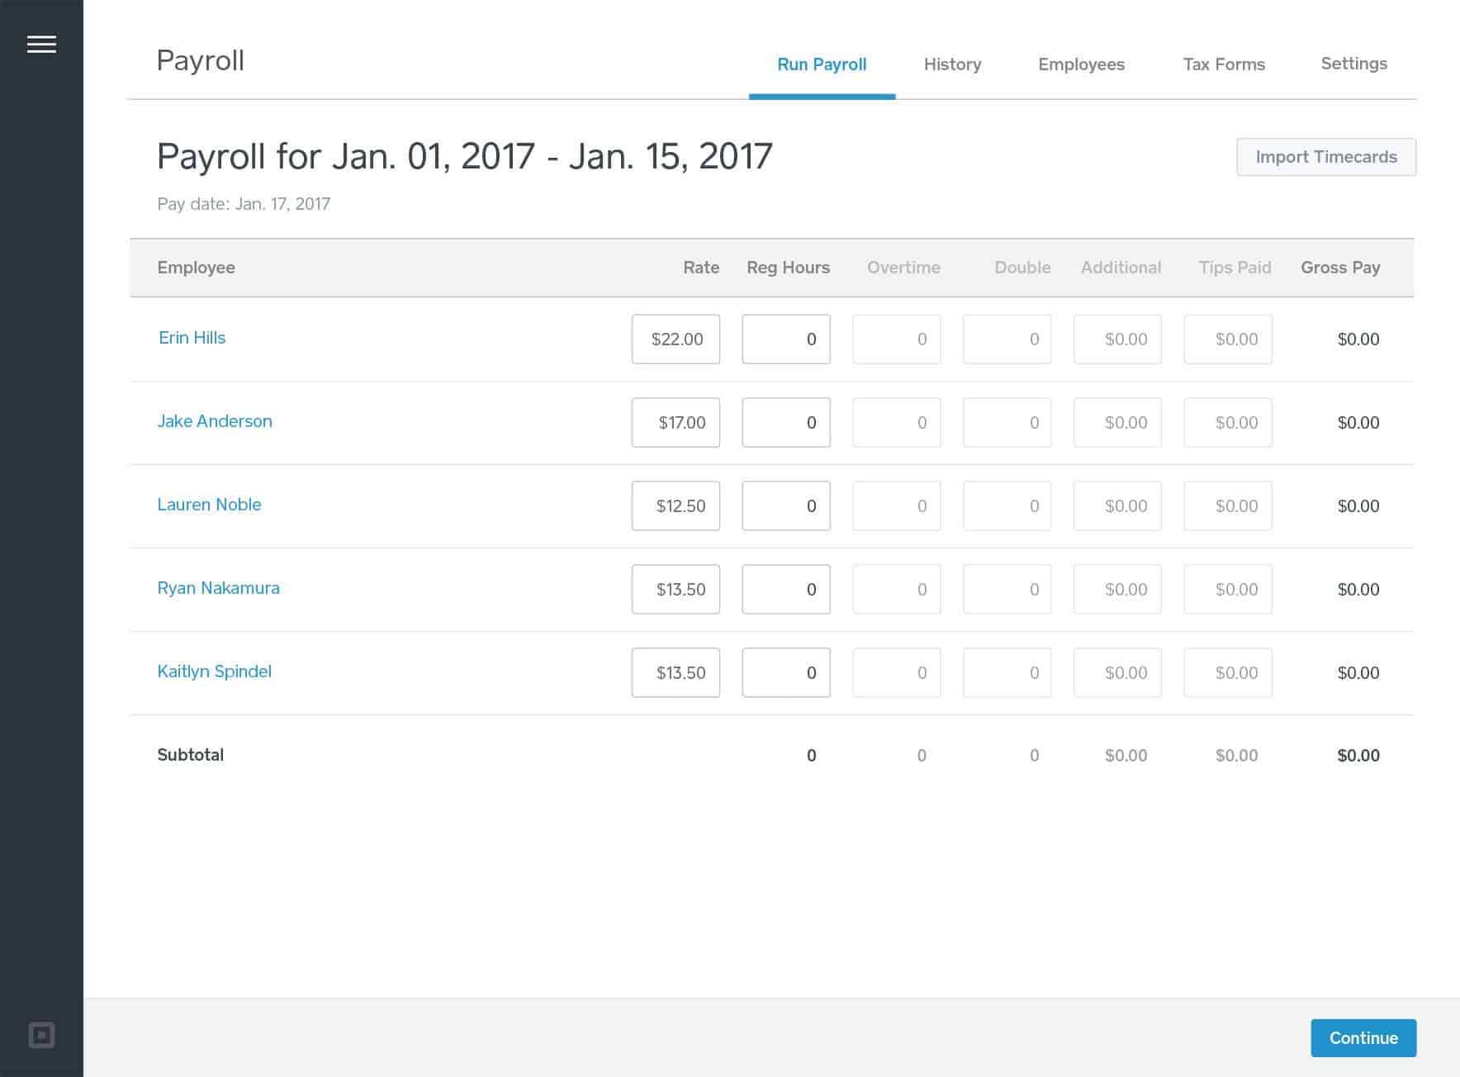The width and height of the screenshot is (1460, 1077).
Task: Click Ryan Nakamura Additional pay field
Action: click(x=1117, y=589)
